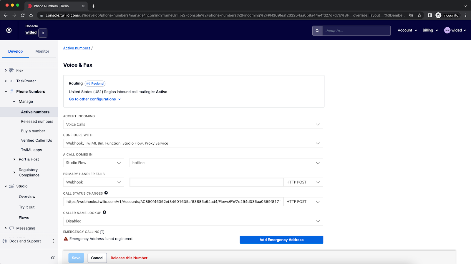Open Docs and Support options kebab menu
Image resolution: width=471 pixels, height=264 pixels.
click(53, 241)
